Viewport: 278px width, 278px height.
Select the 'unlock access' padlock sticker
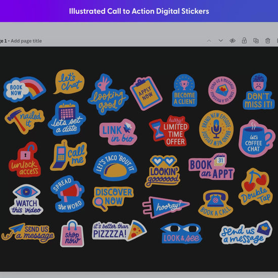pyautogui.click(x=24, y=160)
